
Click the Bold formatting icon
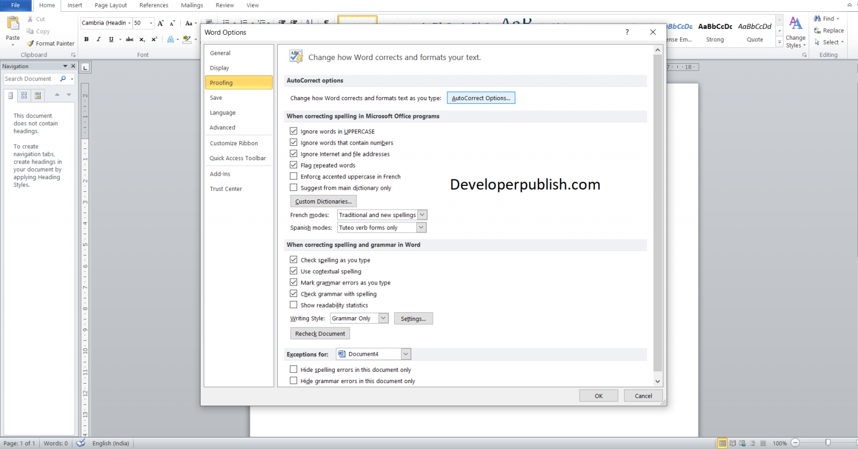[x=86, y=39]
